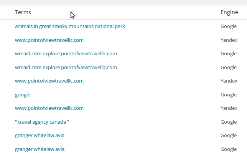Select Google engine in upper granger whitelaw row
247x154 pixels.
coord(229,136)
